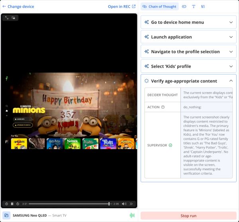
Task: Click the rewind icon in the player bar
Action: 6,204
